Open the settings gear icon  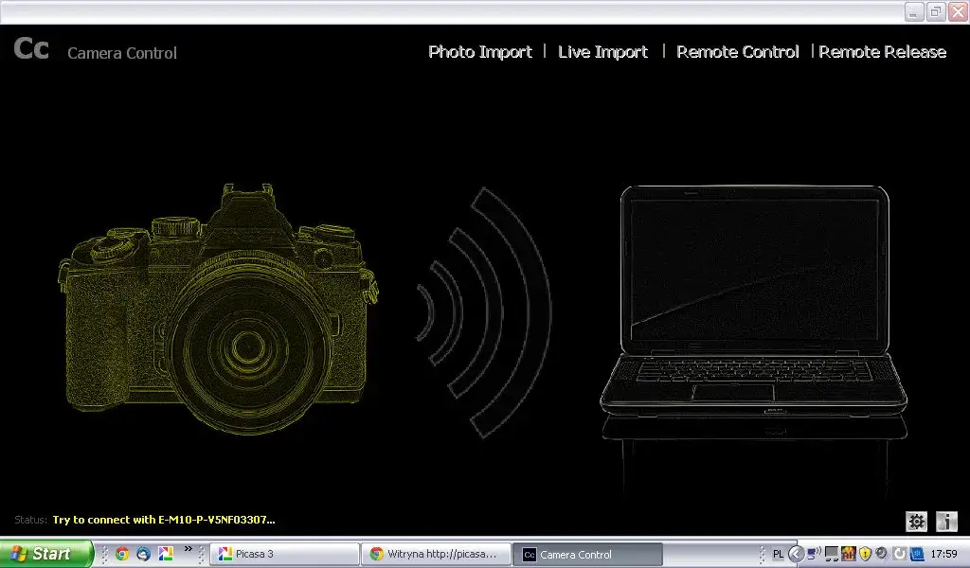coord(916,521)
